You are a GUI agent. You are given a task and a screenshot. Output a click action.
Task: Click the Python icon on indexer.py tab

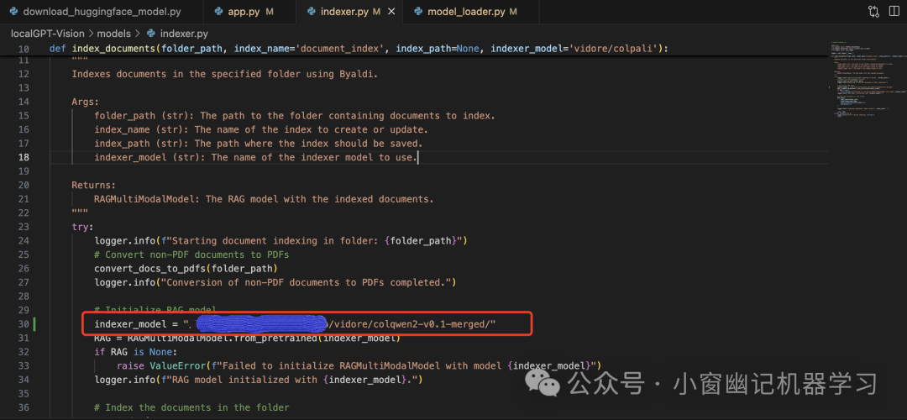(311, 12)
